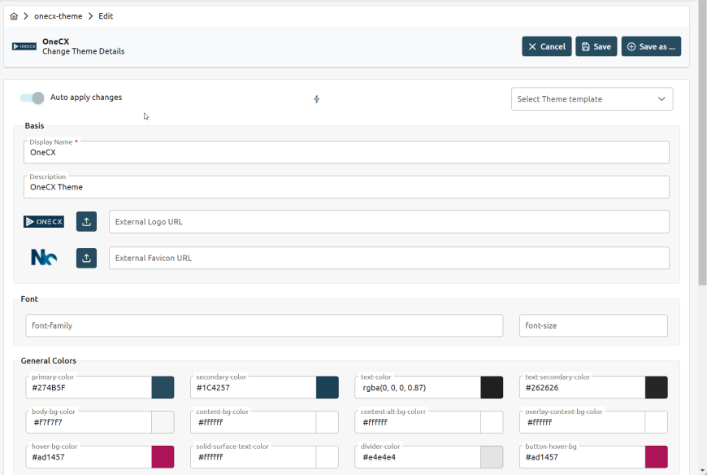Click the favicon preview image
The image size is (707, 475).
click(43, 257)
